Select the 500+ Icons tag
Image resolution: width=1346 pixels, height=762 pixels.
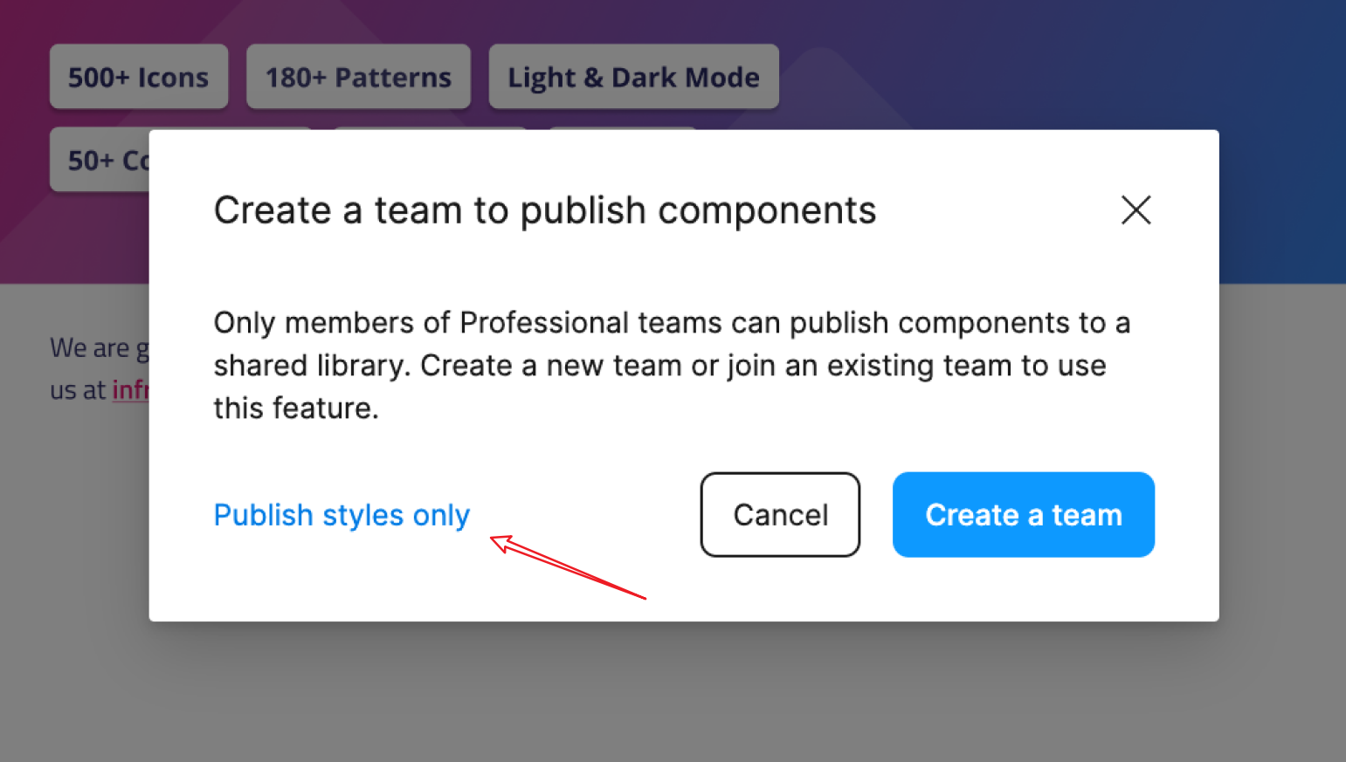[139, 78]
